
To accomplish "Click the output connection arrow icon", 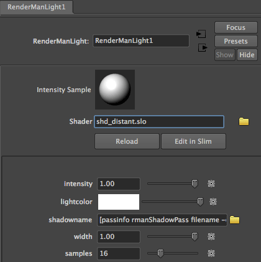I will [203, 47].
